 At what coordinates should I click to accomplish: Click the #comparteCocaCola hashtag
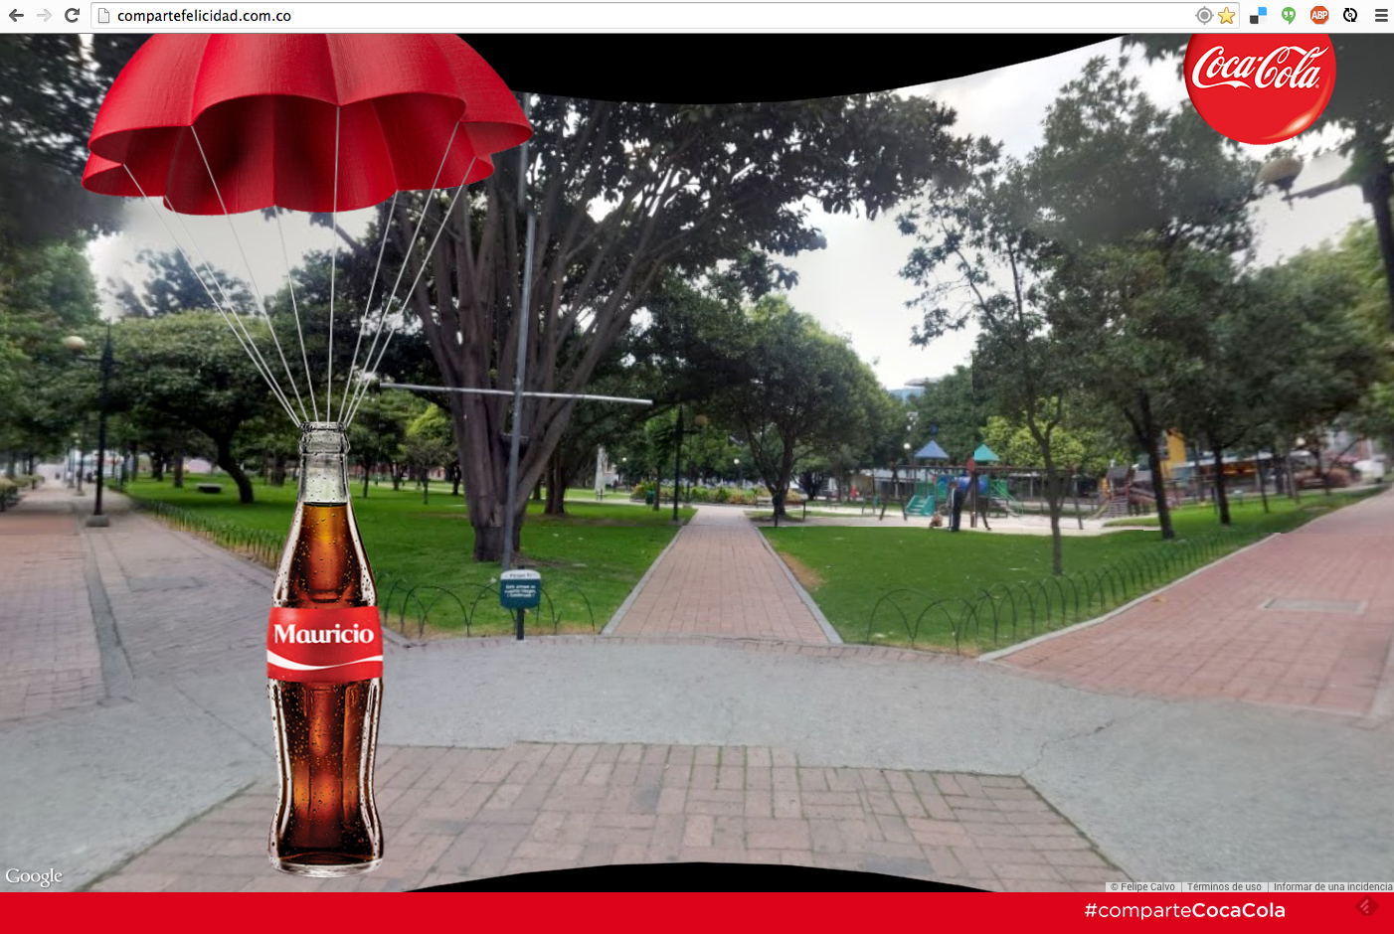[x=1184, y=910]
